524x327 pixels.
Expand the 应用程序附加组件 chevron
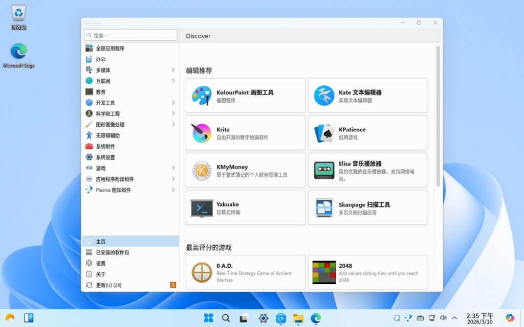[173, 179]
